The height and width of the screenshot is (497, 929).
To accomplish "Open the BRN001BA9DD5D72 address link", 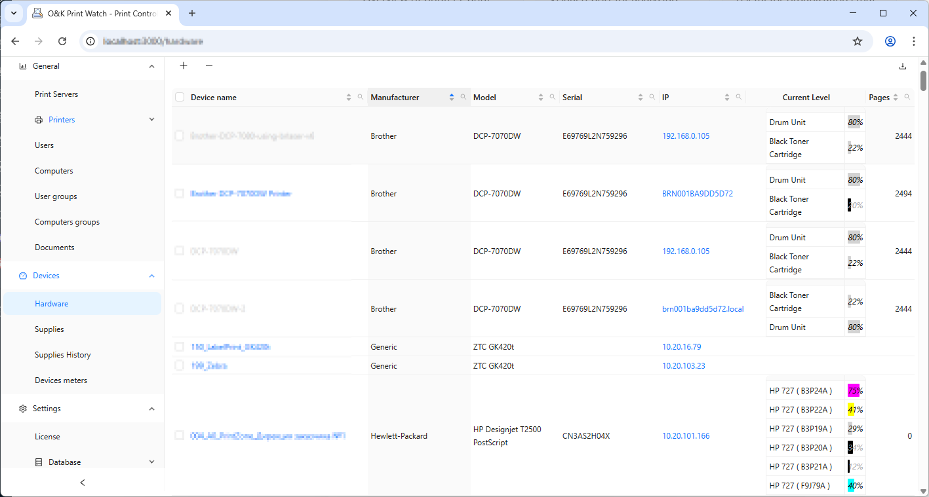I will coord(697,194).
